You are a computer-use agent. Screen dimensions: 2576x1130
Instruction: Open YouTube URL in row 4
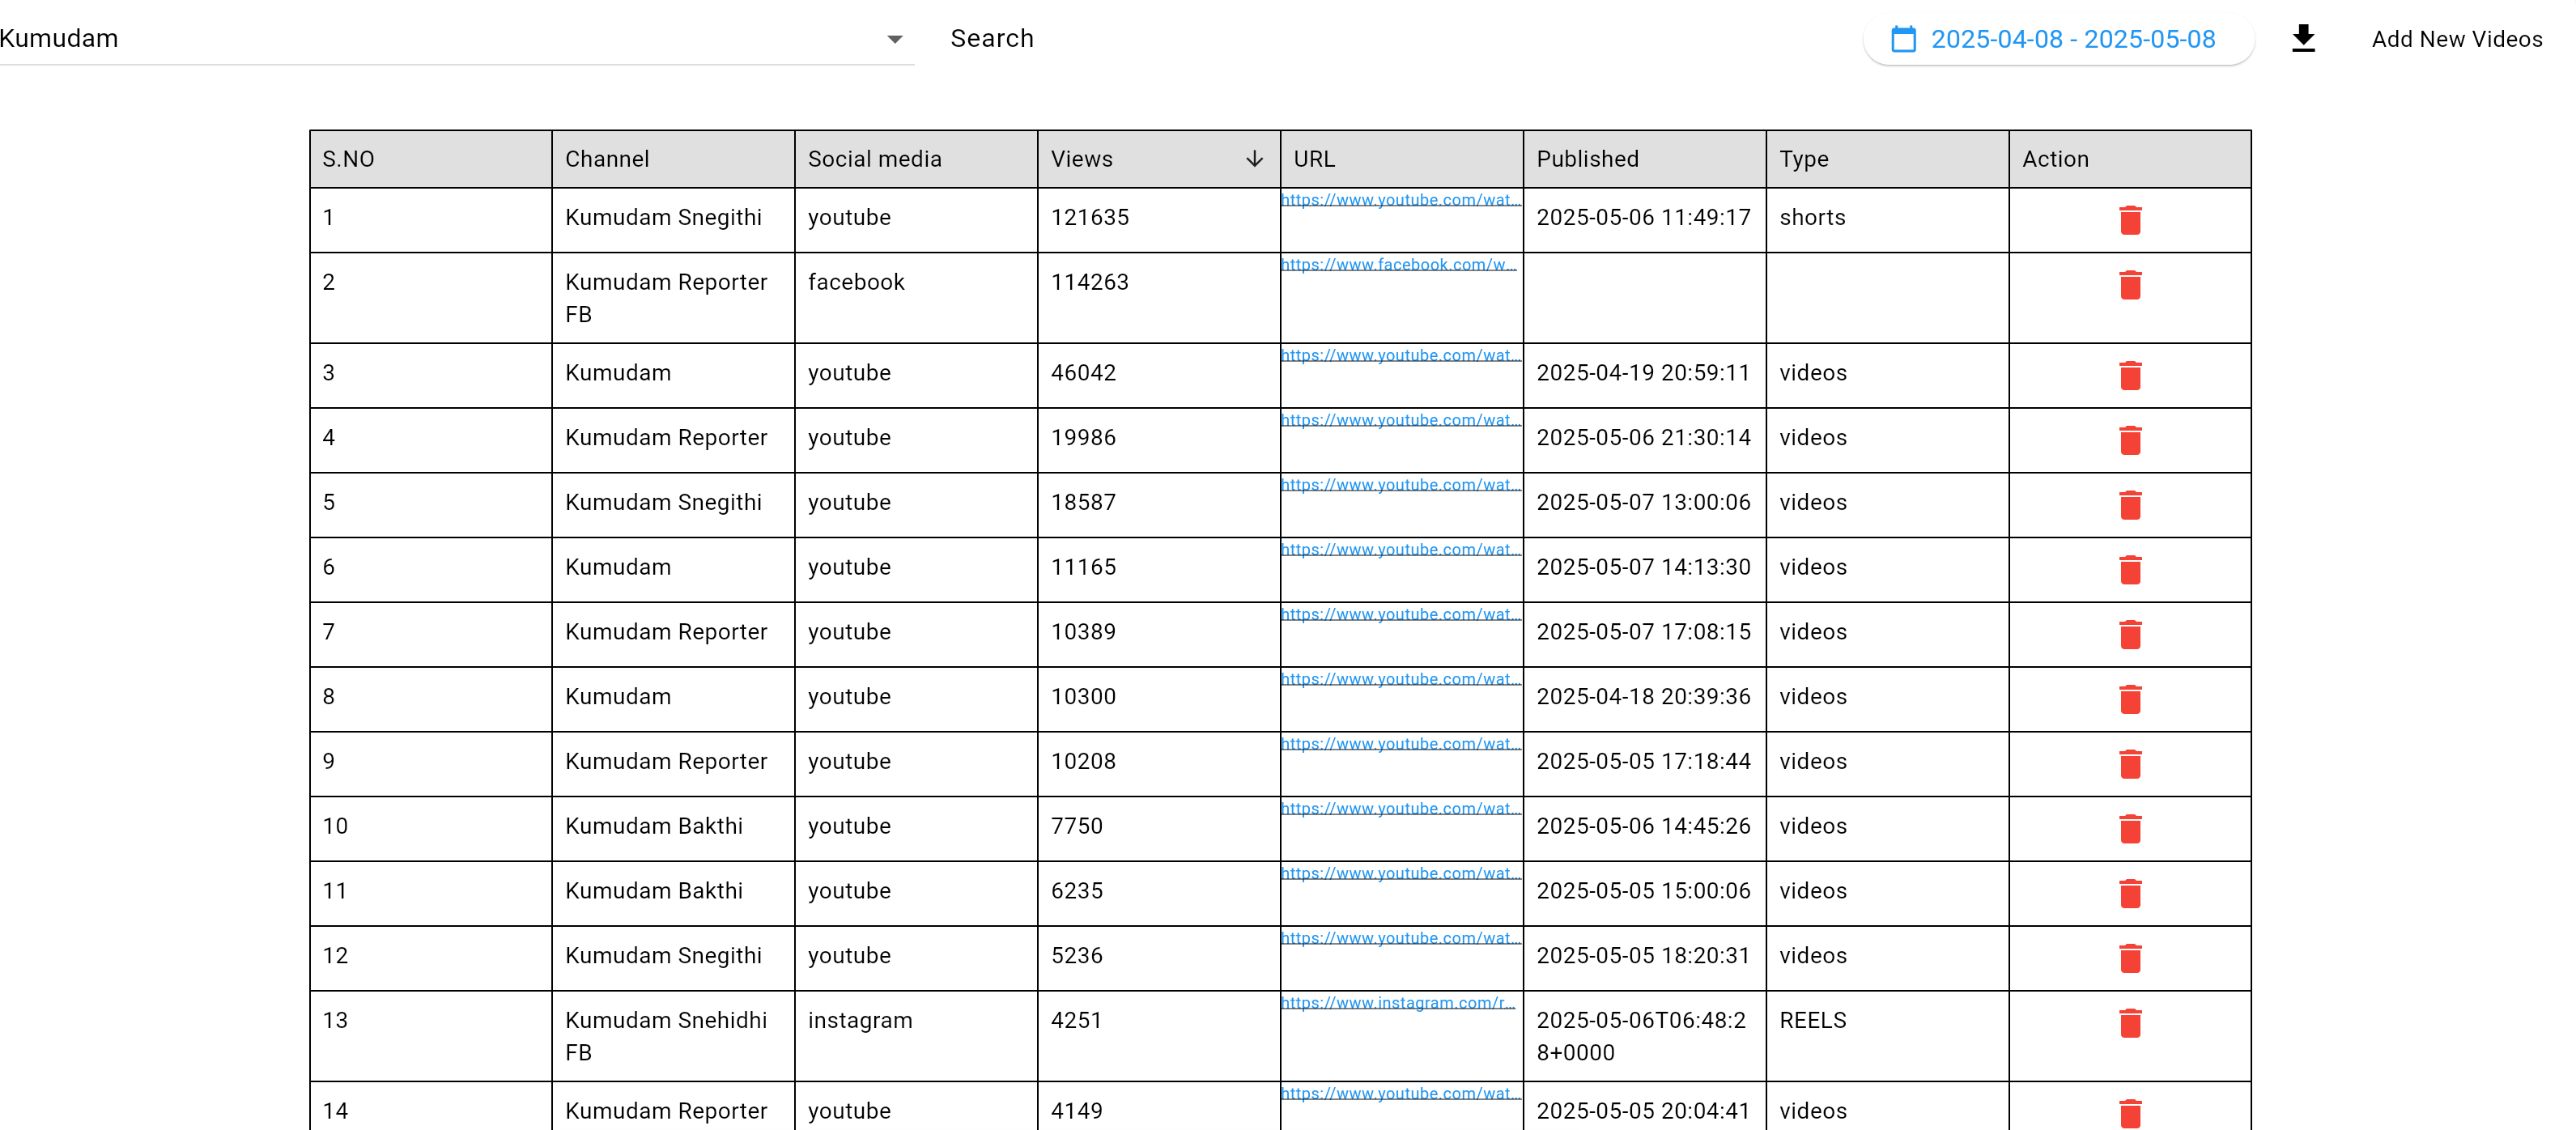click(1400, 420)
